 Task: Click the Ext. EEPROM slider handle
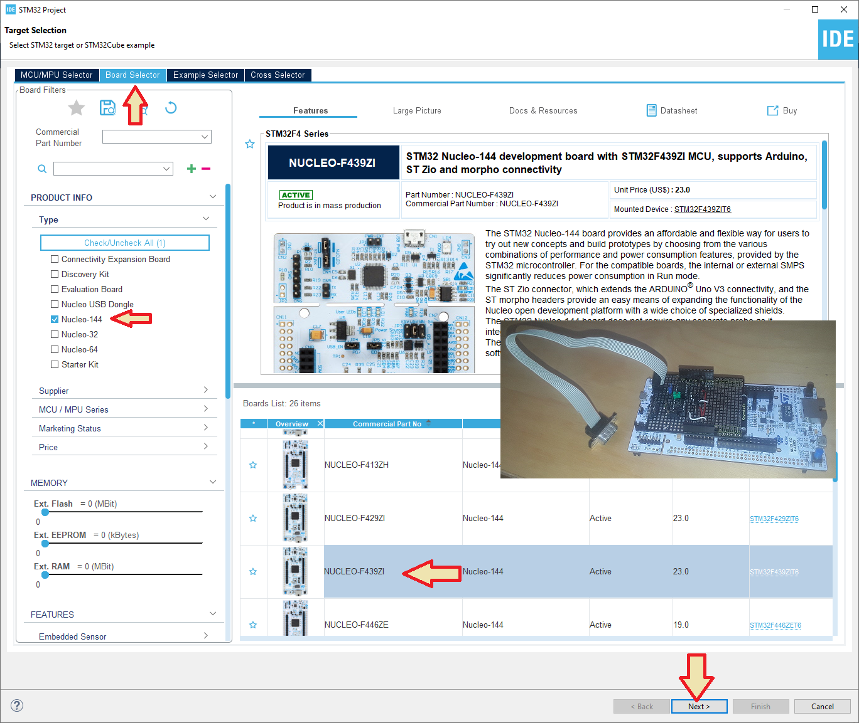[x=45, y=543]
